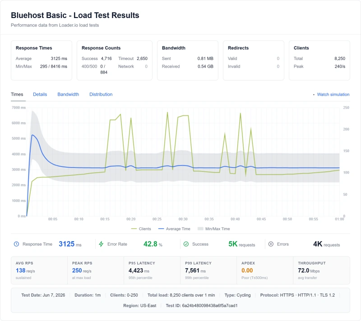Click the Min/Max 295 / 8416 ms value
361x321 pixels.
point(54,66)
